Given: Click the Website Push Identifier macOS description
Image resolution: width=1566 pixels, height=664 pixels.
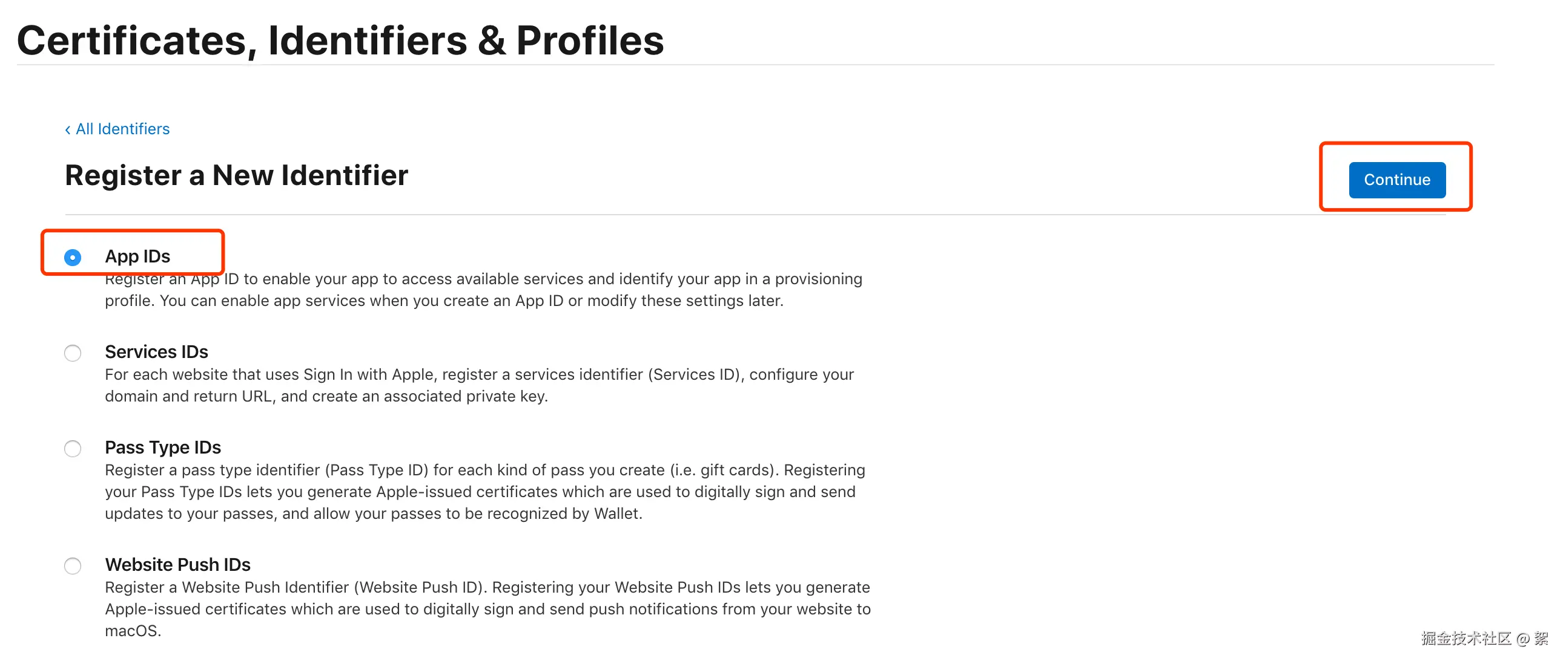Looking at the screenshot, I should [x=487, y=609].
